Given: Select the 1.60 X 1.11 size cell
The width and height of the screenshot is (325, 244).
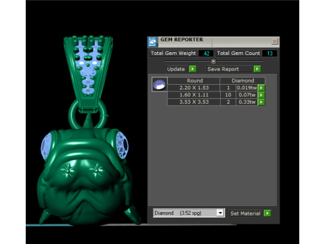Looking at the screenshot, I should click(194, 95).
